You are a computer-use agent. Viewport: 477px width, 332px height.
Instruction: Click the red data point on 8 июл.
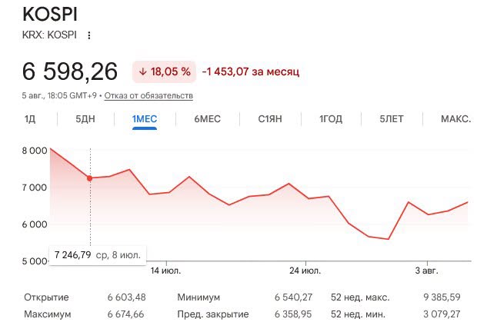point(89,178)
